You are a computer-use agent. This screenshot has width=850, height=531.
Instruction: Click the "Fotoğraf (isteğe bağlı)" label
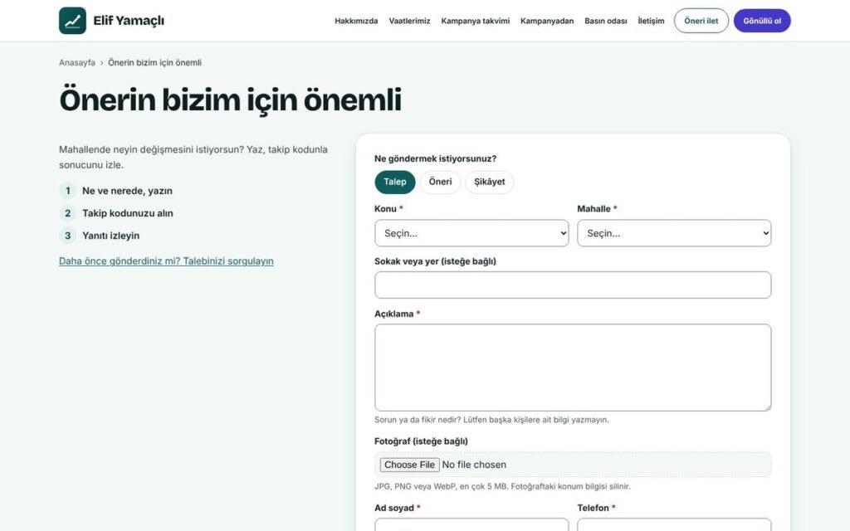421,441
